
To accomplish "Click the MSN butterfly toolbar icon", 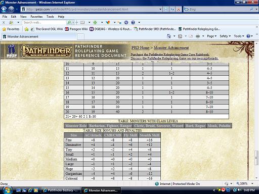I will 108,22.
